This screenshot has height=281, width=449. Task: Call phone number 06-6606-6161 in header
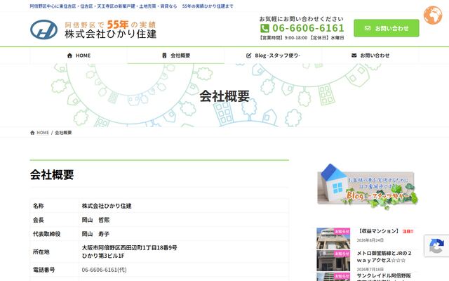click(x=308, y=28)
